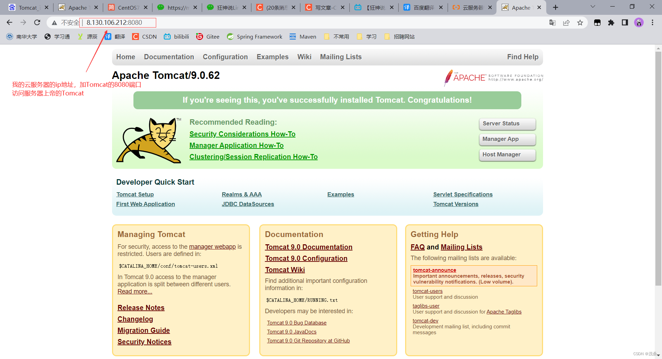The height and width of the screenshot is (359, 662).
Task: Close the CentOS7 tab
Action: (146, 7)
